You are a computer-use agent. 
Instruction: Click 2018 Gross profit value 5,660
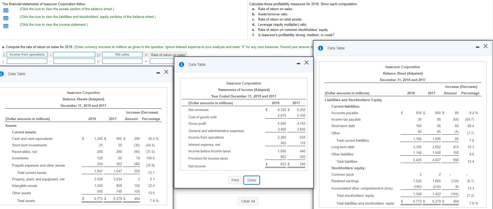282,123
